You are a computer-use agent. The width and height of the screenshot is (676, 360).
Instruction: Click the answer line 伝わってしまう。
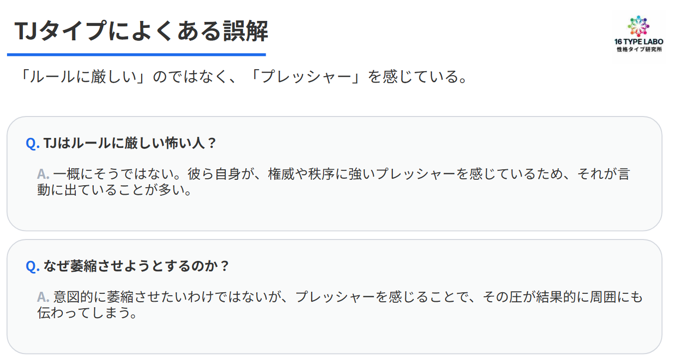[x=87, y=313]
